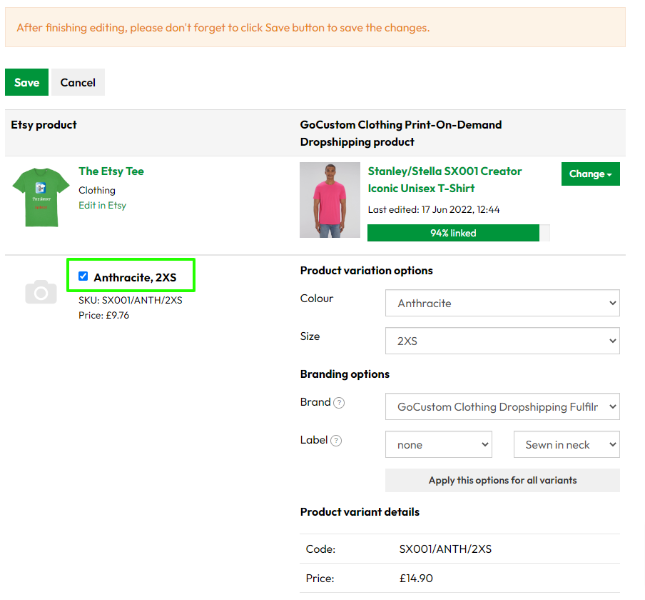645x600 pixels.
Task: Open the Colour dropdown showing Anthracite
Action: [502, 303]
